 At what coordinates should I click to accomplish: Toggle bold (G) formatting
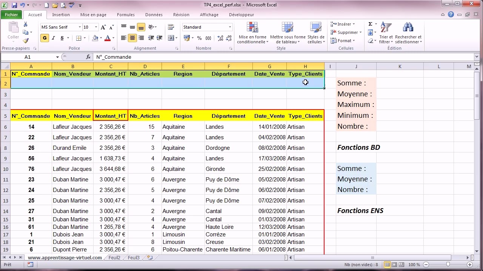tap(45, 38)
